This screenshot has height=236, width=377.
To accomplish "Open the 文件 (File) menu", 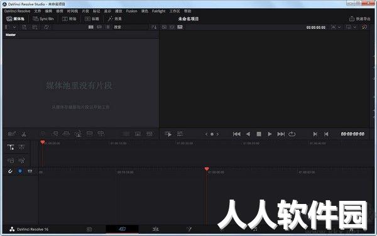I will (38, 11).
